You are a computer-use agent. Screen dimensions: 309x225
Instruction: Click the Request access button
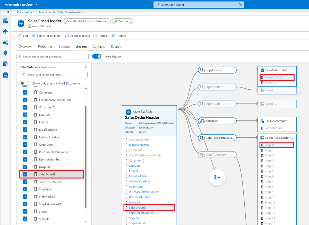77,36
